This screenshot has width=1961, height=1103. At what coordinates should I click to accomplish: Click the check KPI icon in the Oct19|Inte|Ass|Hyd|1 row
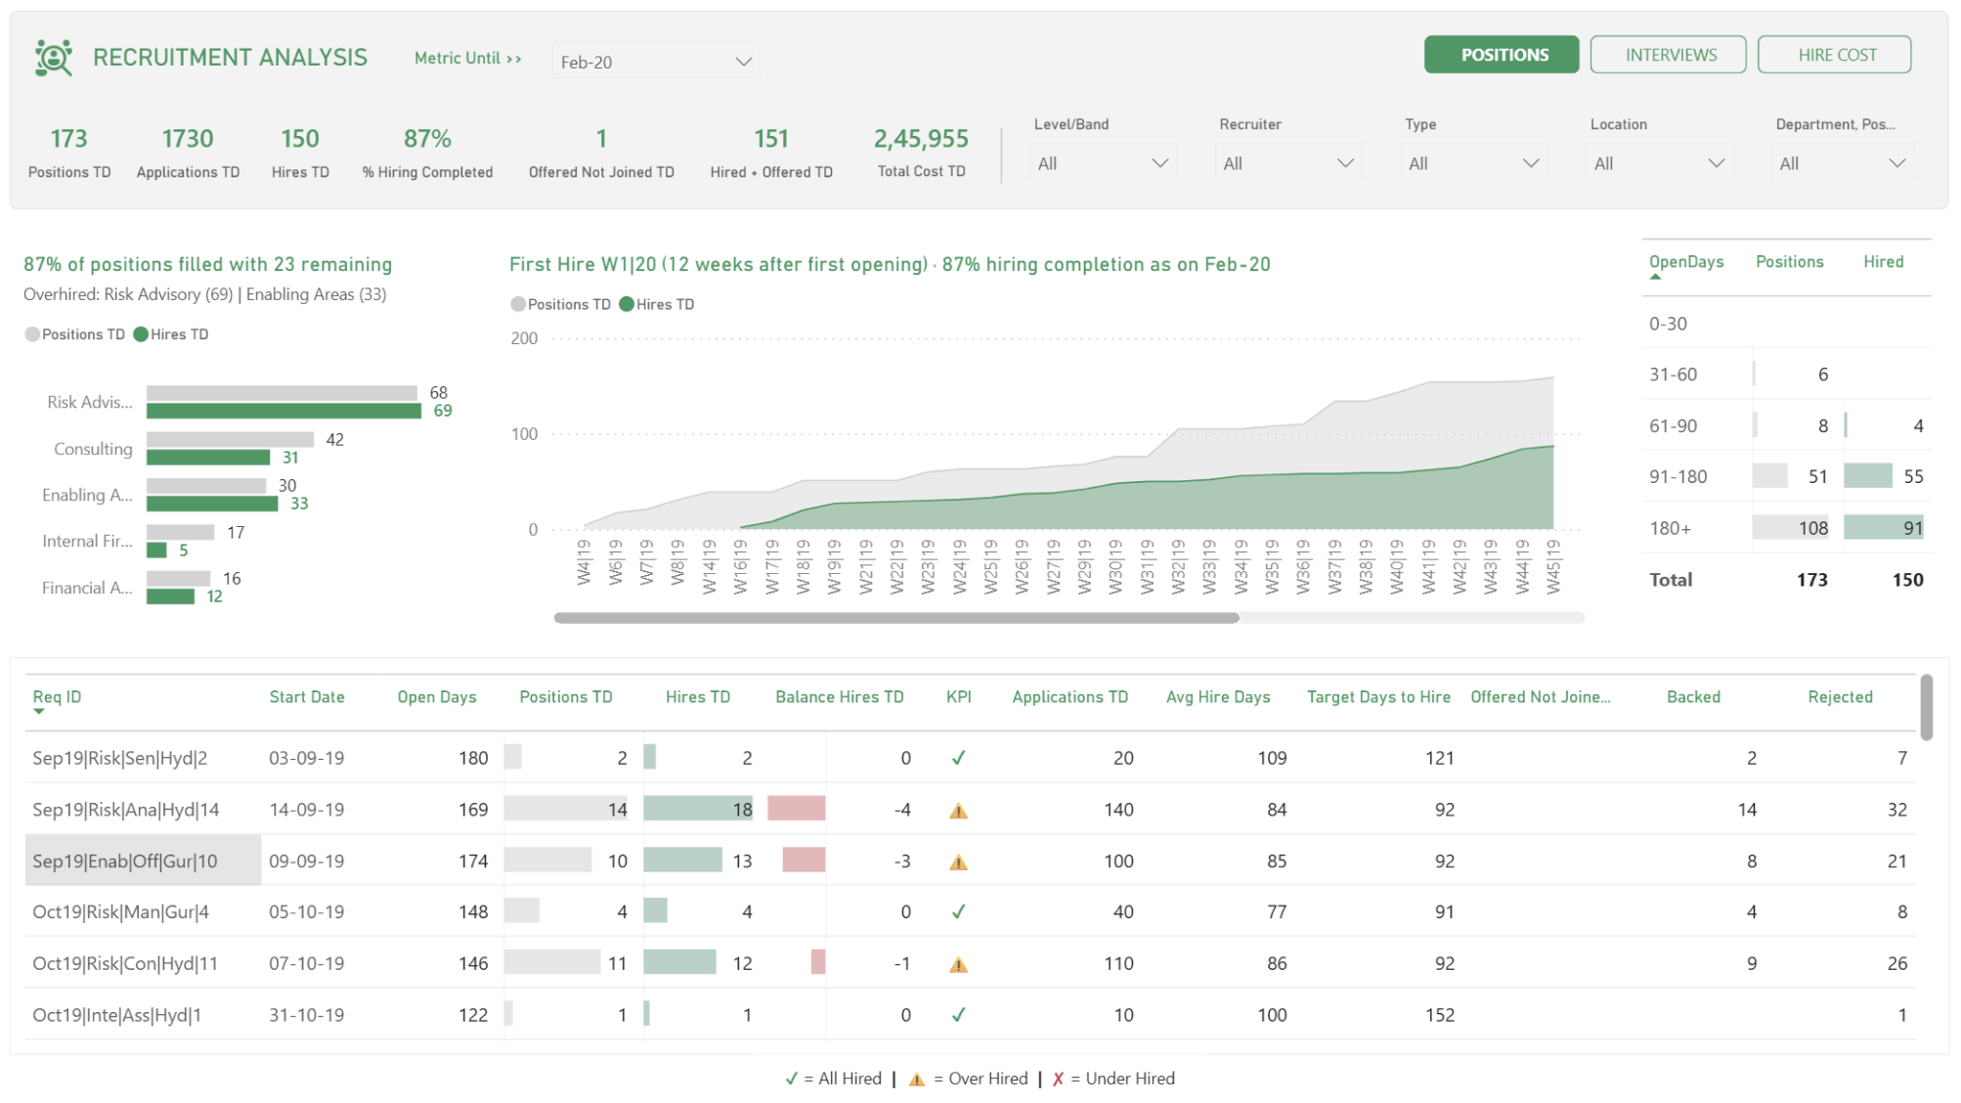[959, 1015]
